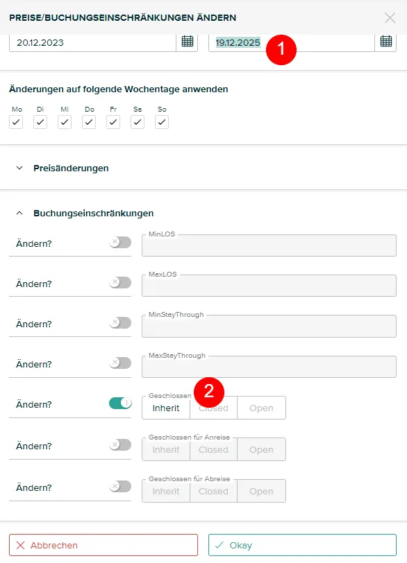
Task: Open the end date calendar picker icon
Action: 385,42
